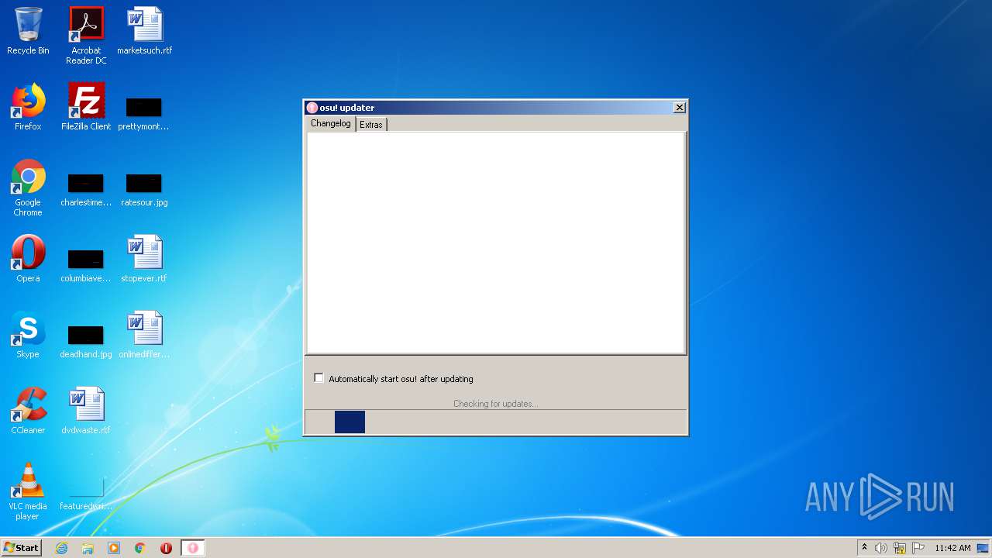Open the stopever.rtf document icon

pyautogui.click(x=144, y=259)
